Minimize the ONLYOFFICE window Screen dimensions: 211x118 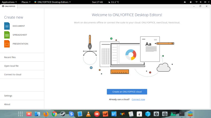click(x=194, y=6)
